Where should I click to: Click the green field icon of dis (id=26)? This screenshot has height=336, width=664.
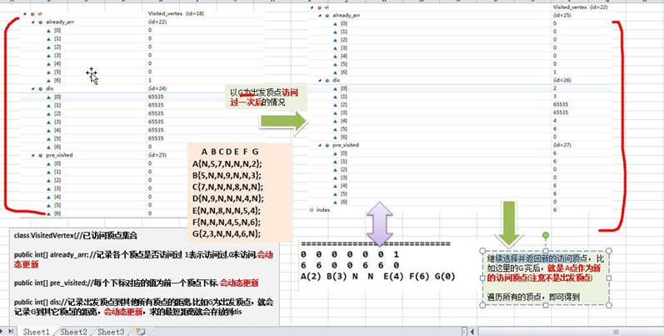pyautogui.click(x=327, y=80)
